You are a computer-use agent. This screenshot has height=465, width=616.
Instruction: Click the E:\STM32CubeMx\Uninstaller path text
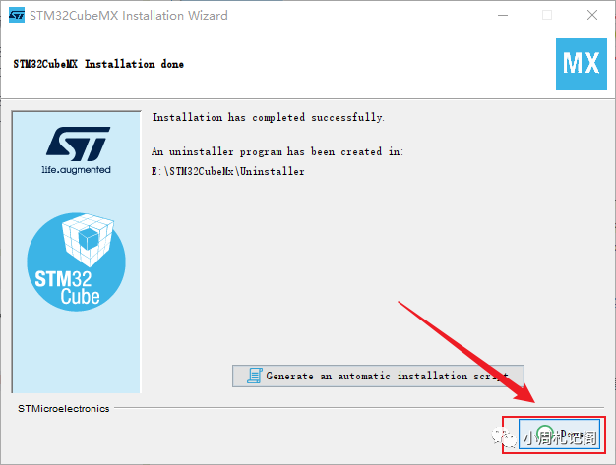(x=228, y=171)
